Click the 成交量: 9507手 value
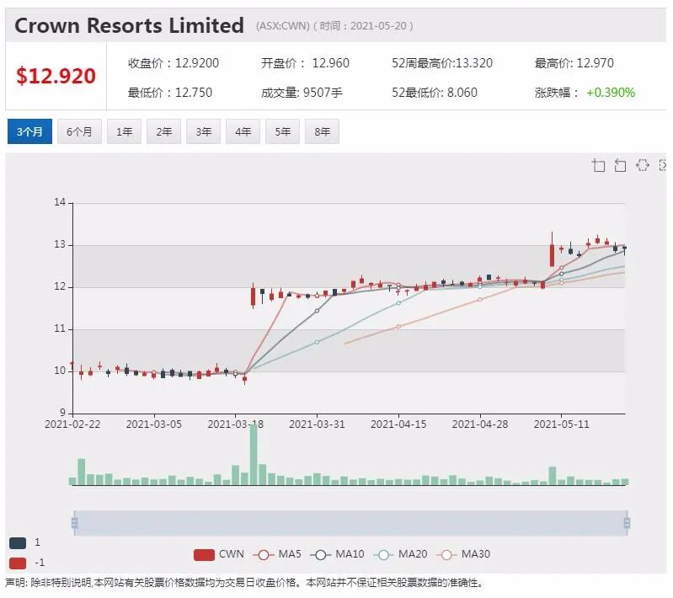The height and width of the screenshot is (598, 673). [302, 93]
